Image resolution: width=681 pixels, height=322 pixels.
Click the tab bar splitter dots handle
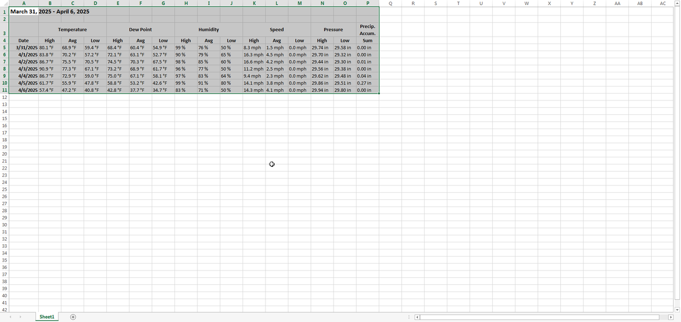pyautogui.click(x=409, y=317)
